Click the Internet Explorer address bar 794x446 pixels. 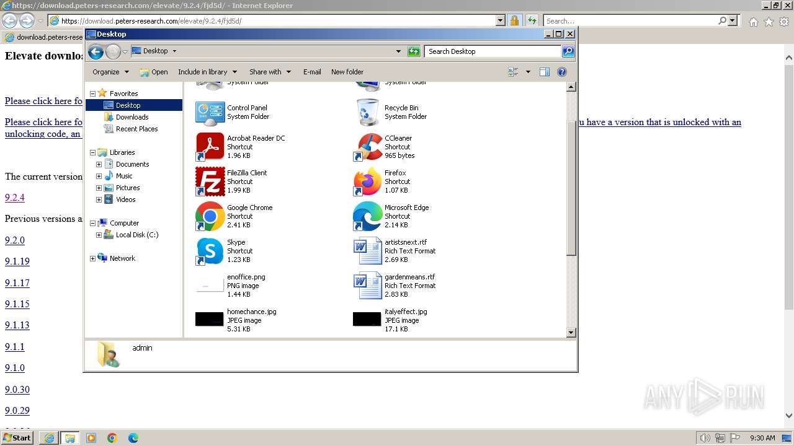pyautogui.click(x=277, y=20)
